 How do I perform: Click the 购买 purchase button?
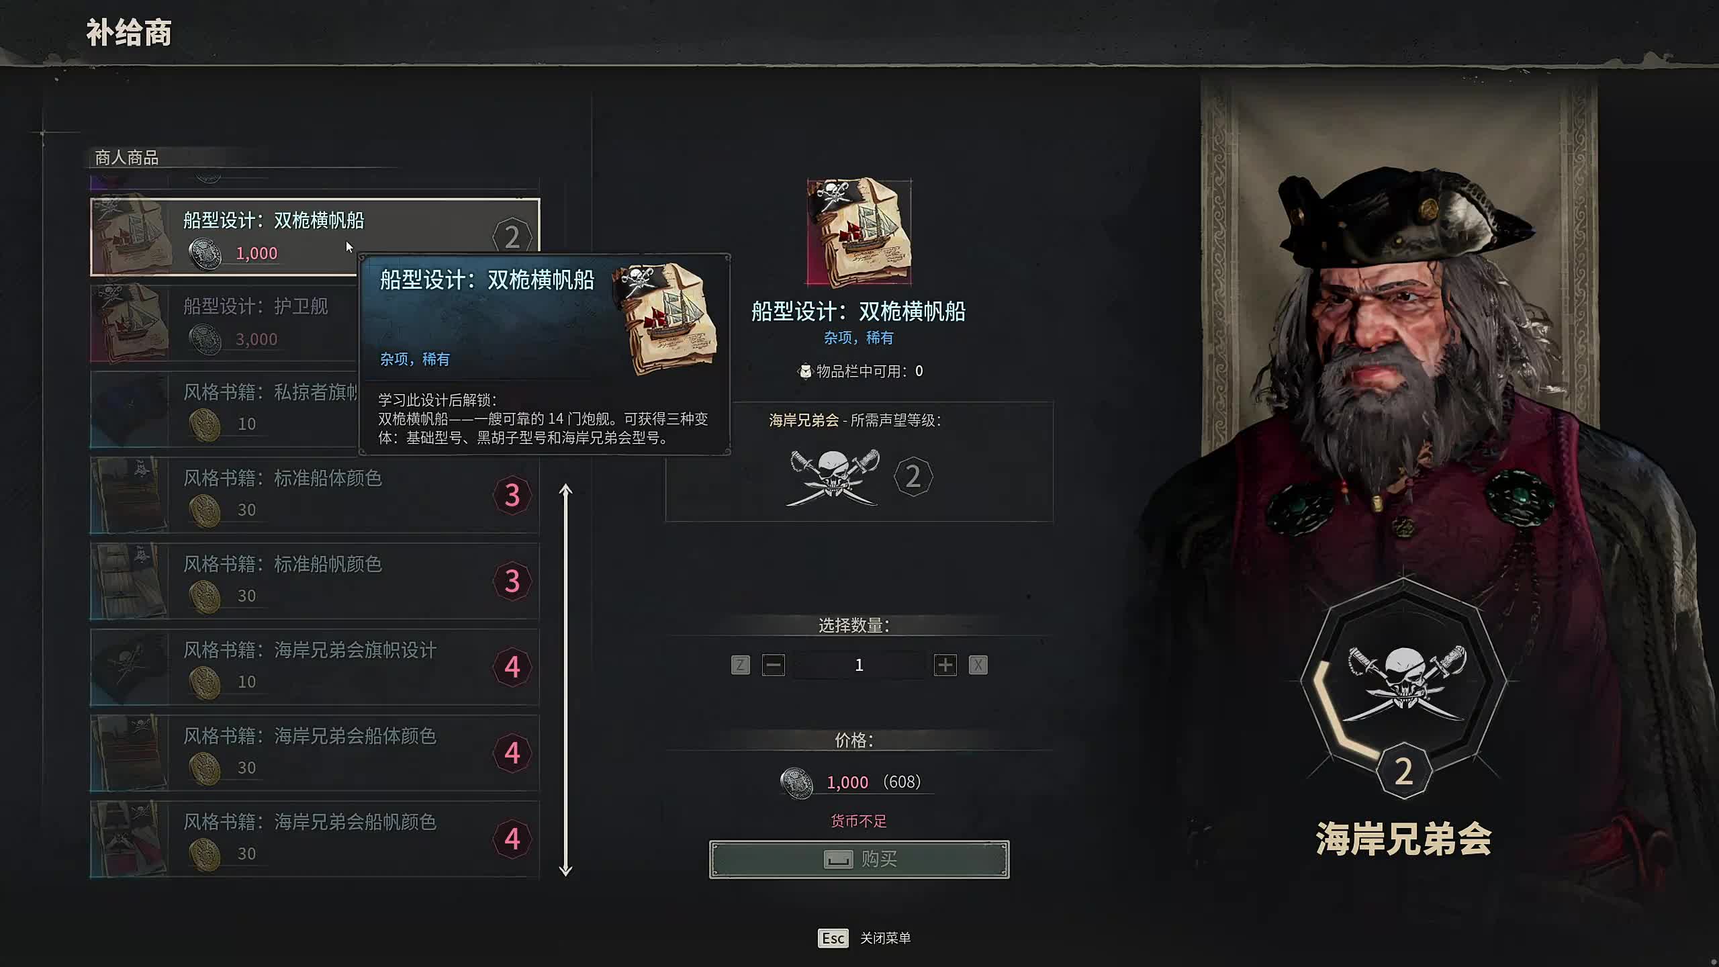pos(859,859)
